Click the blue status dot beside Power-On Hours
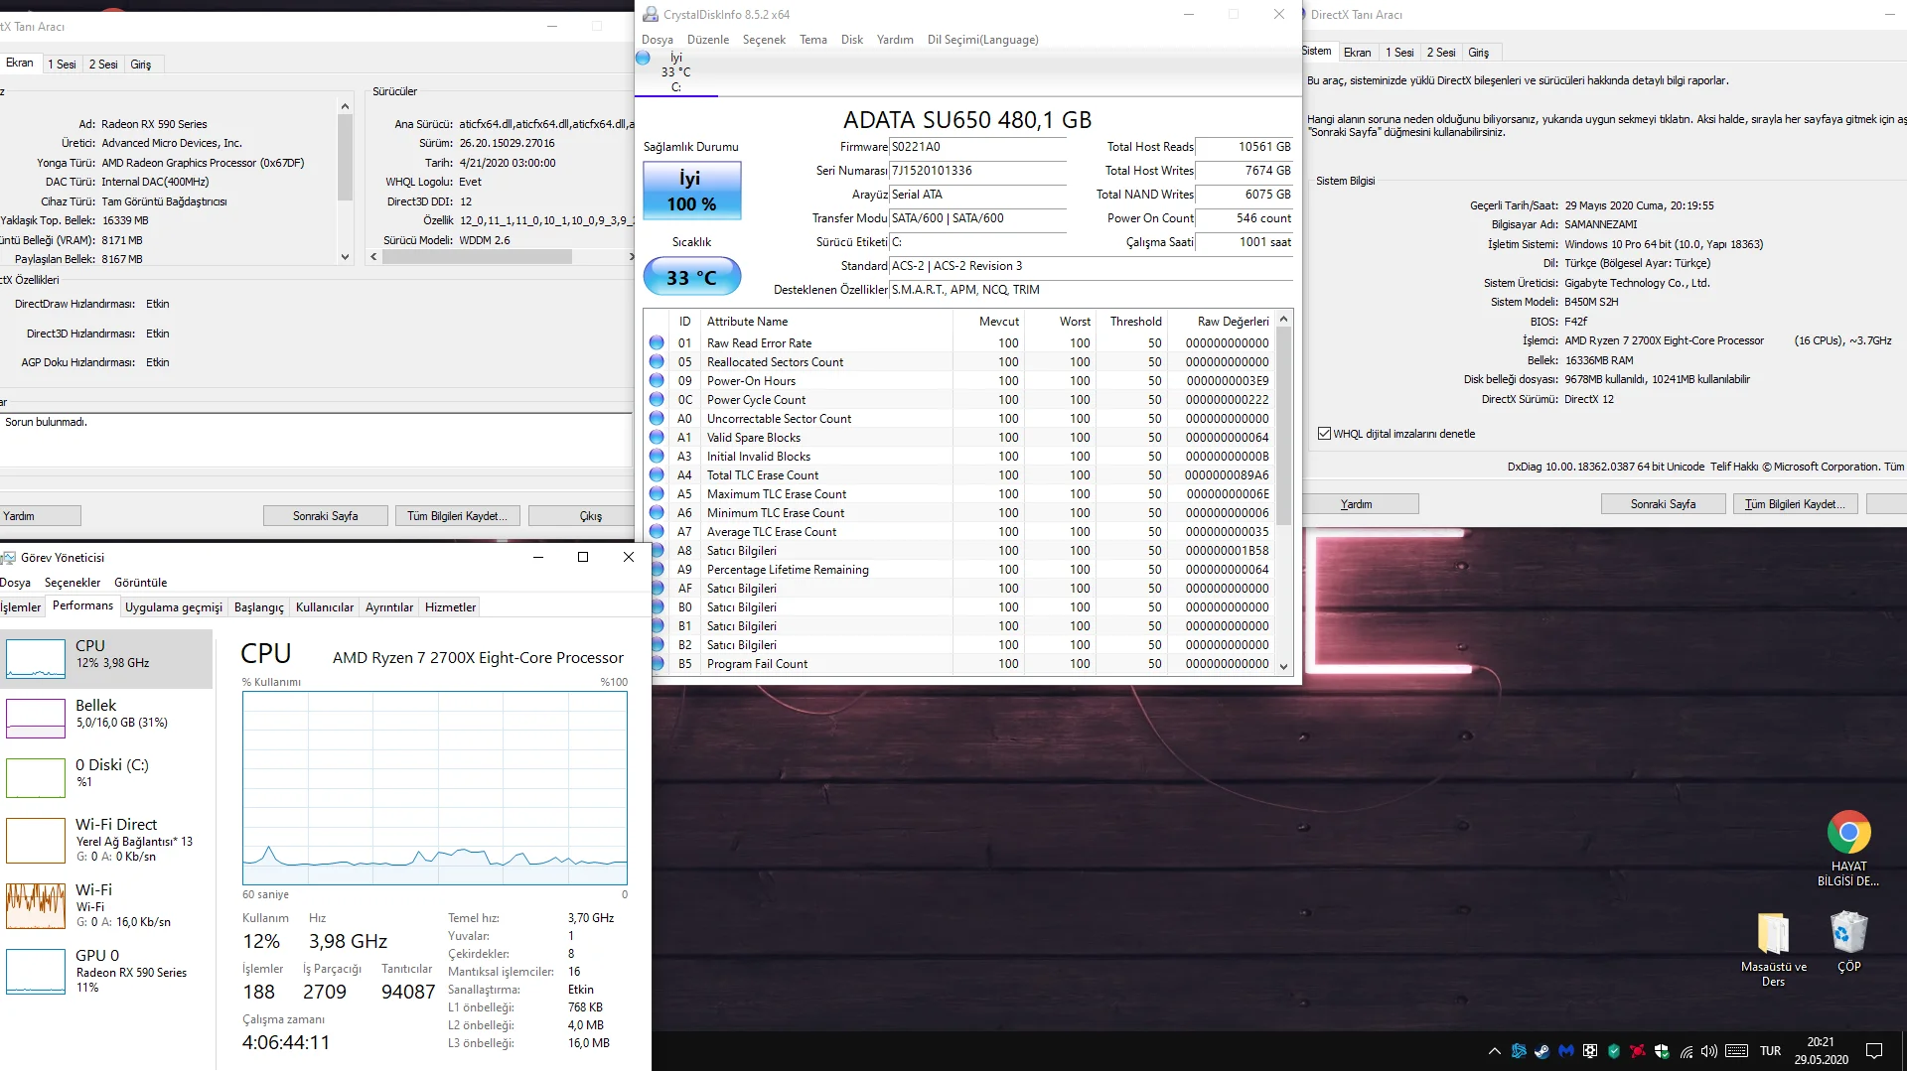The width and height of the screenshot is (1907, 1071). (x=656, y=381)
